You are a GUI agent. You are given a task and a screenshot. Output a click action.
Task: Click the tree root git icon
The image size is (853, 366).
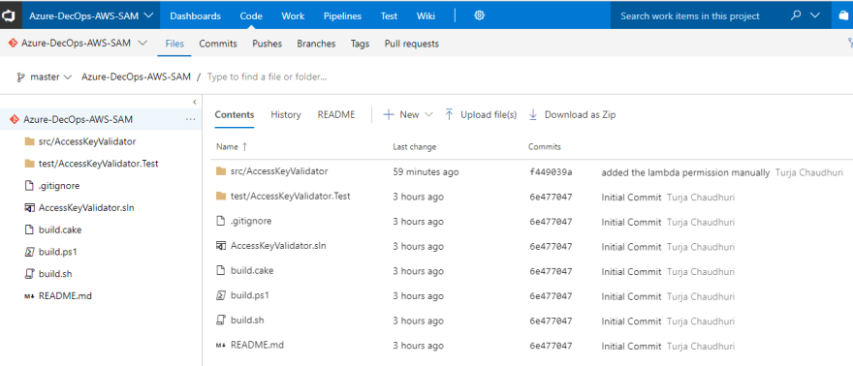point(15,119)
